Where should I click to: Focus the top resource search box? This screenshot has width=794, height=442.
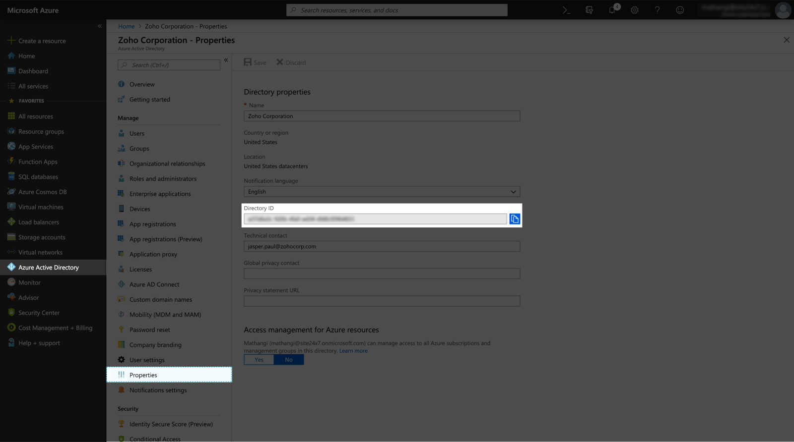(x=397, y=10)
